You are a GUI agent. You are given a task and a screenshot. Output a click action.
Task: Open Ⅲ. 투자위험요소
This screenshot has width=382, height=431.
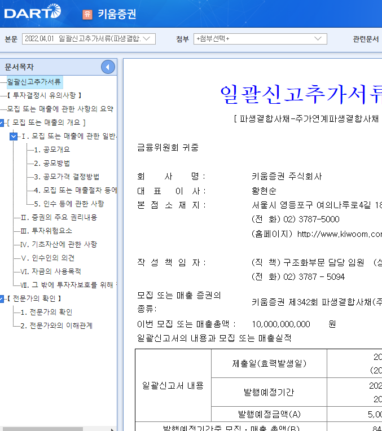(46, 231)
